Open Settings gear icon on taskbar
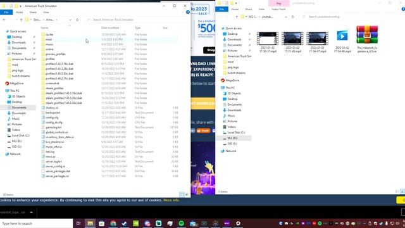 (x=238, y=224)
